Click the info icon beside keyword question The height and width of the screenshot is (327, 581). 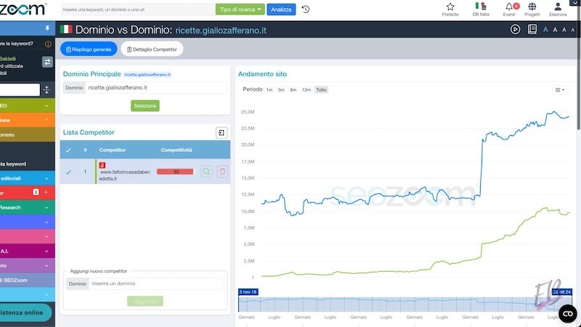pyautogui.click(x=48, y=44)
